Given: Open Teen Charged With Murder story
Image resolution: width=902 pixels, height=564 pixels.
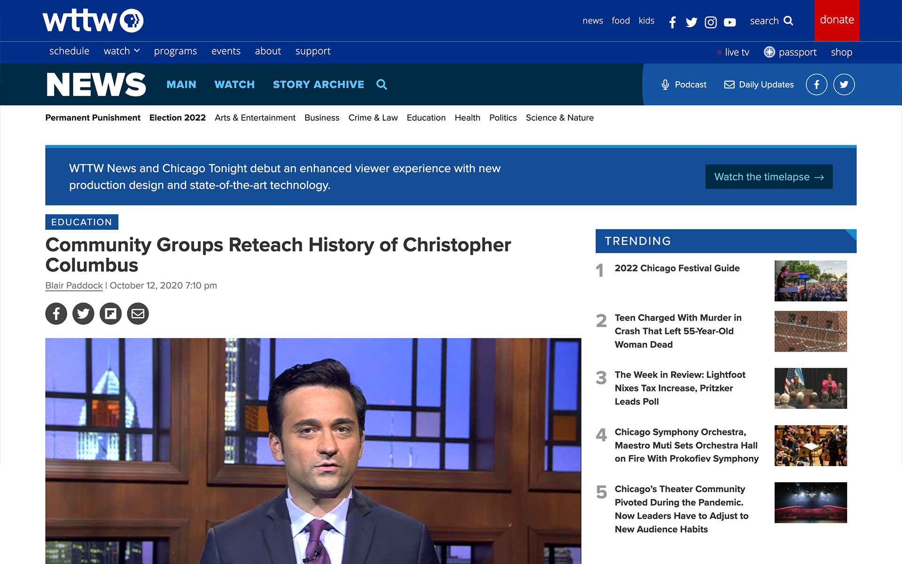Looking at the screenshot, I should tap(678, 331).
